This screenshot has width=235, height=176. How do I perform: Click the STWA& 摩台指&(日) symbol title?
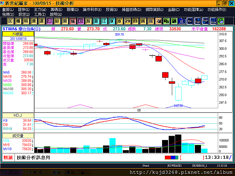tap(22, 29)
